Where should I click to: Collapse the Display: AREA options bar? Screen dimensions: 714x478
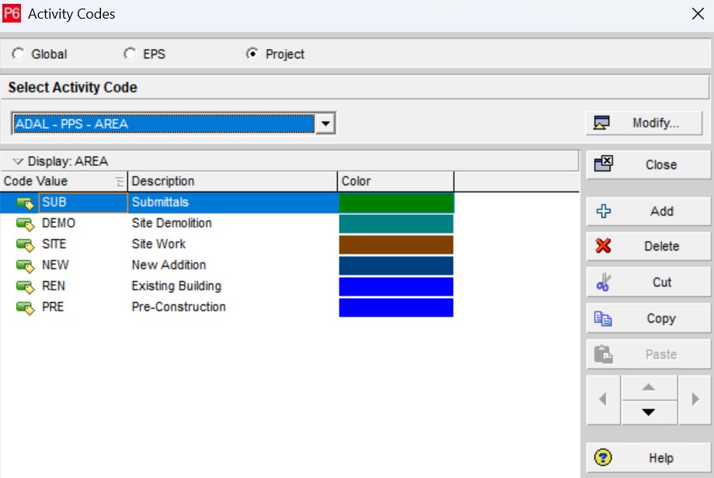(x=19, y=161)
